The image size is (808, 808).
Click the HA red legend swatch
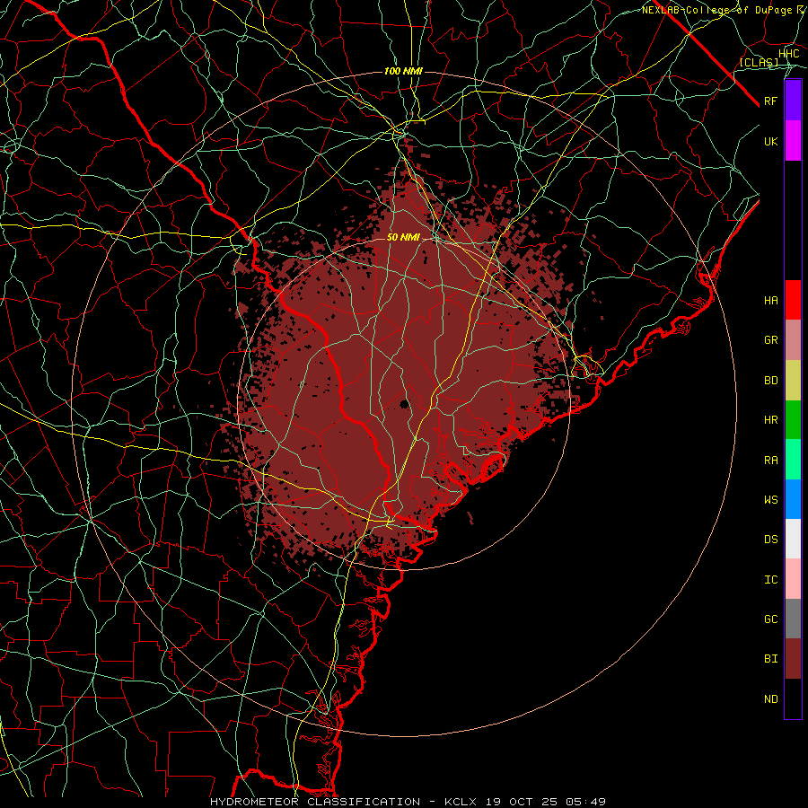coord(793,300)
